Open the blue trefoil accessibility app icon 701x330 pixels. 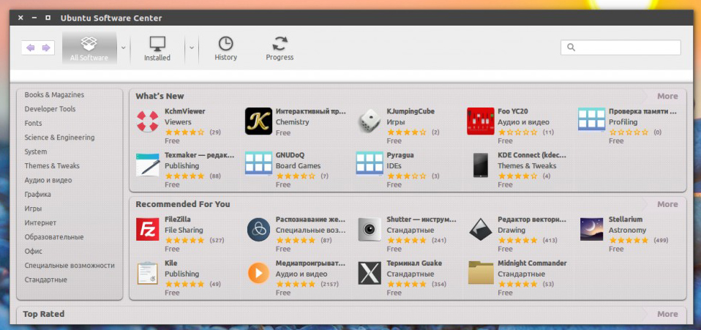[258, 230]
